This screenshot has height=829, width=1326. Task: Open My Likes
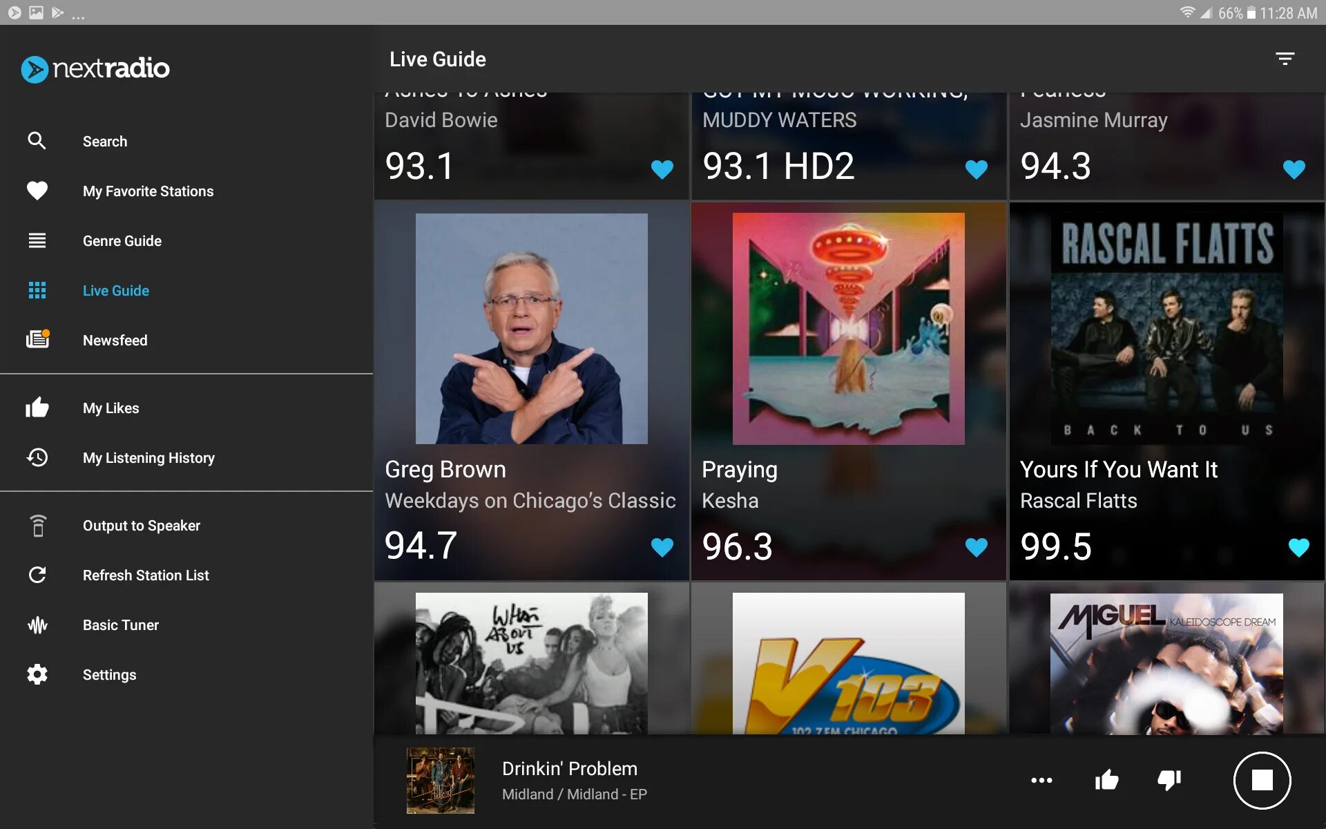click(x=186, y=408)
